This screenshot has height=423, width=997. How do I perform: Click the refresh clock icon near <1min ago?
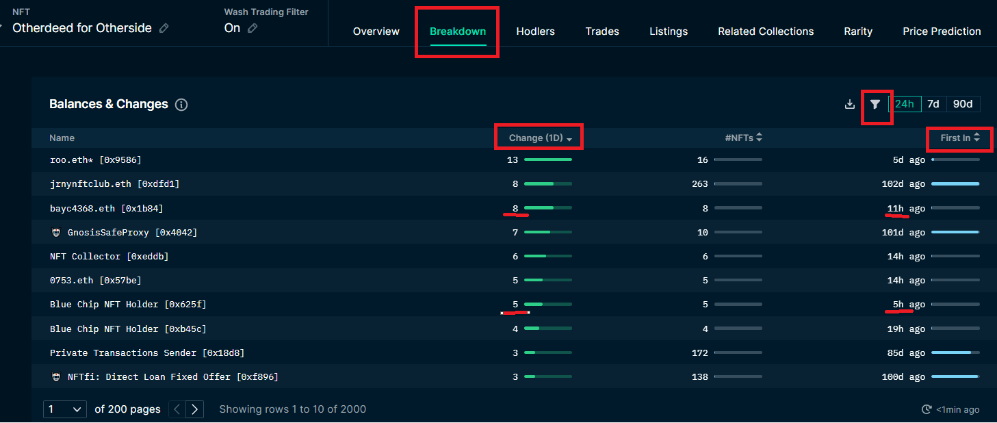[x=927, y=409]
